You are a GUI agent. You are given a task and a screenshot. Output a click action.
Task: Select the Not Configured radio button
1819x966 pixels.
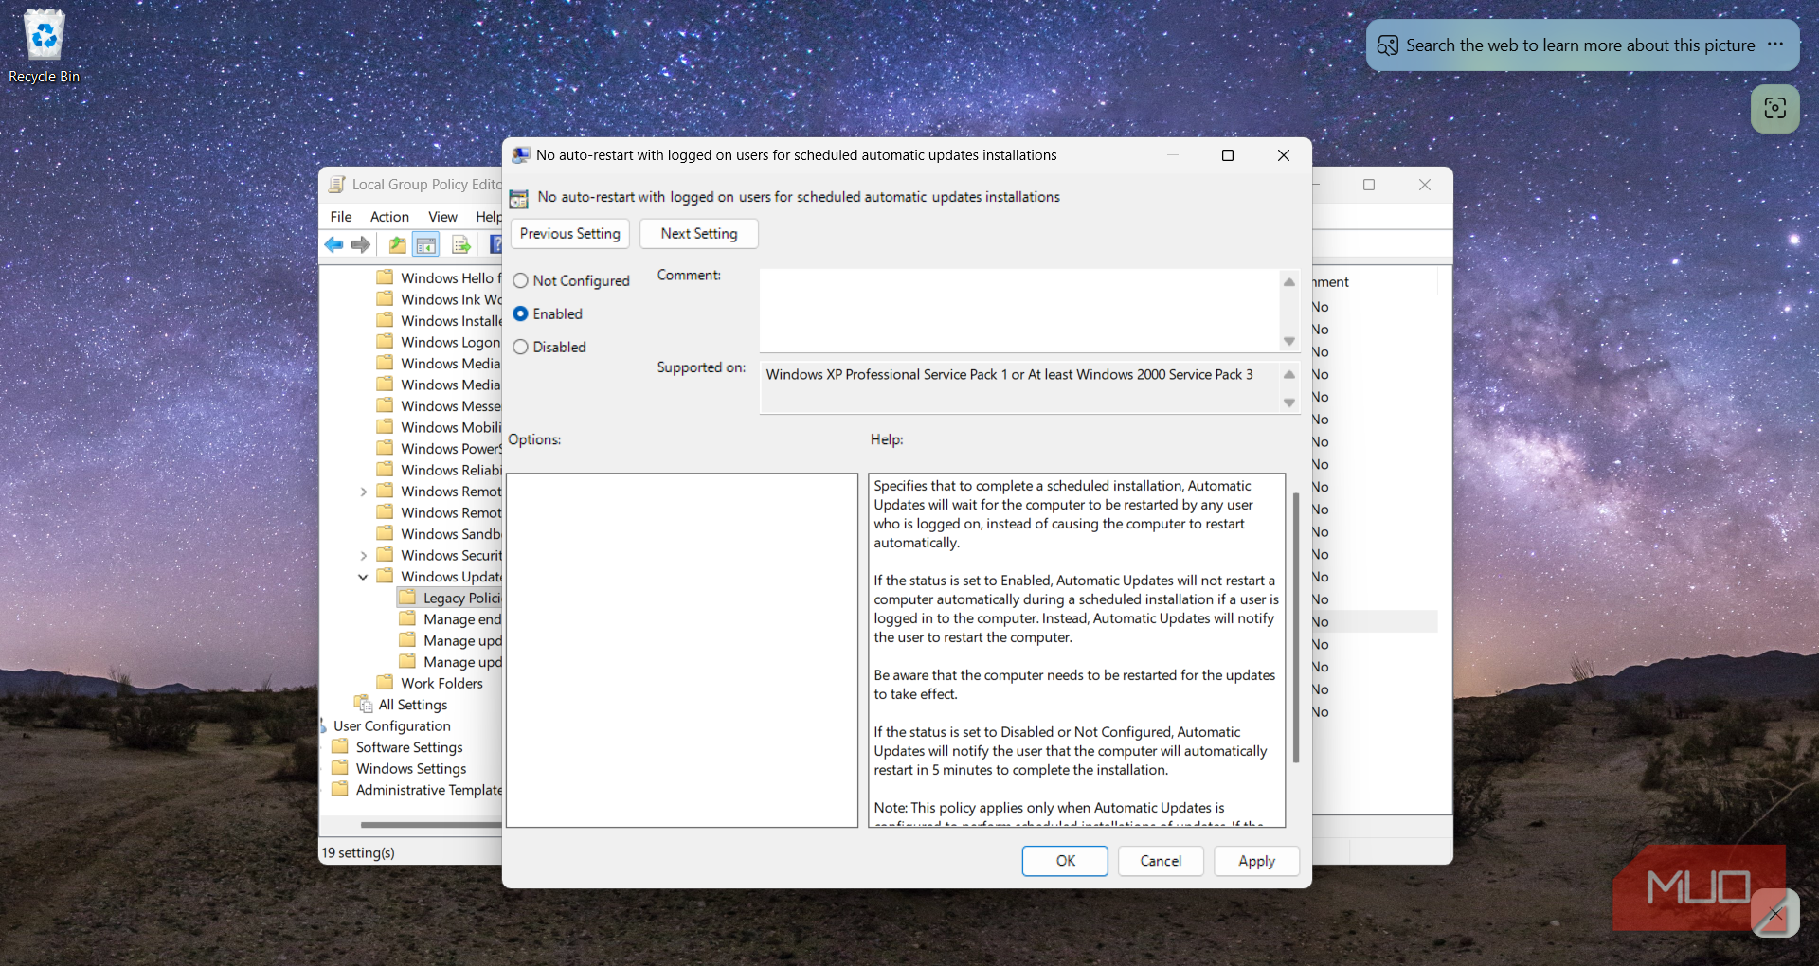click(520, 280)
